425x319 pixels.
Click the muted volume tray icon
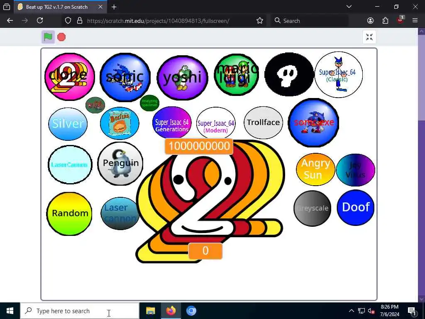tap(371, 311)
